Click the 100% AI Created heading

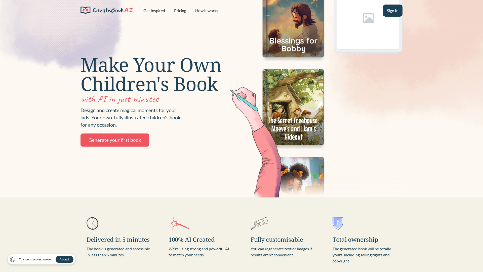(x=191, y=240)
